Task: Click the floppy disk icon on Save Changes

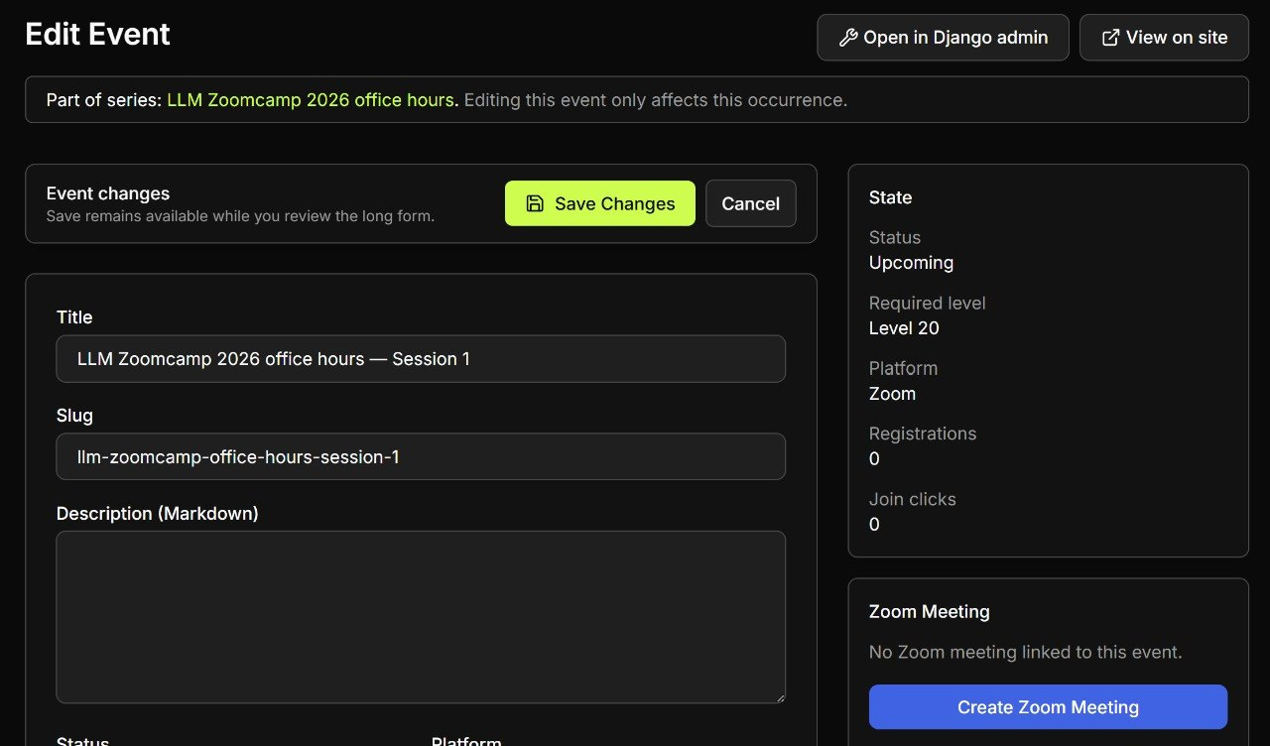Action: 535,203
